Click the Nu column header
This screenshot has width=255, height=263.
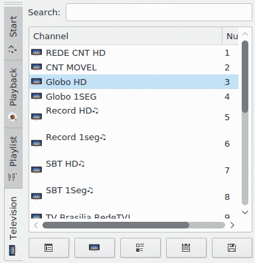230,36
